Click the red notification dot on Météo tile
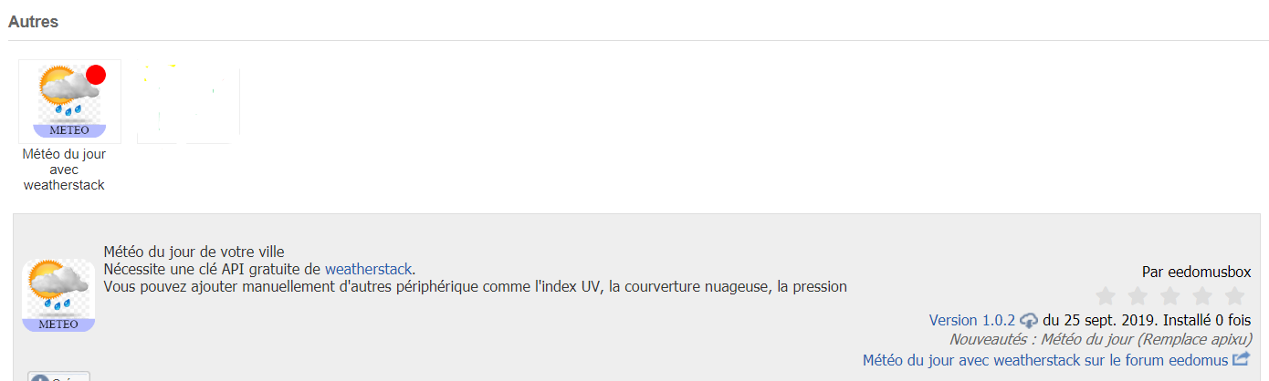The width and height of the screenshot is (1269, 381). click(x=96, y=75)
